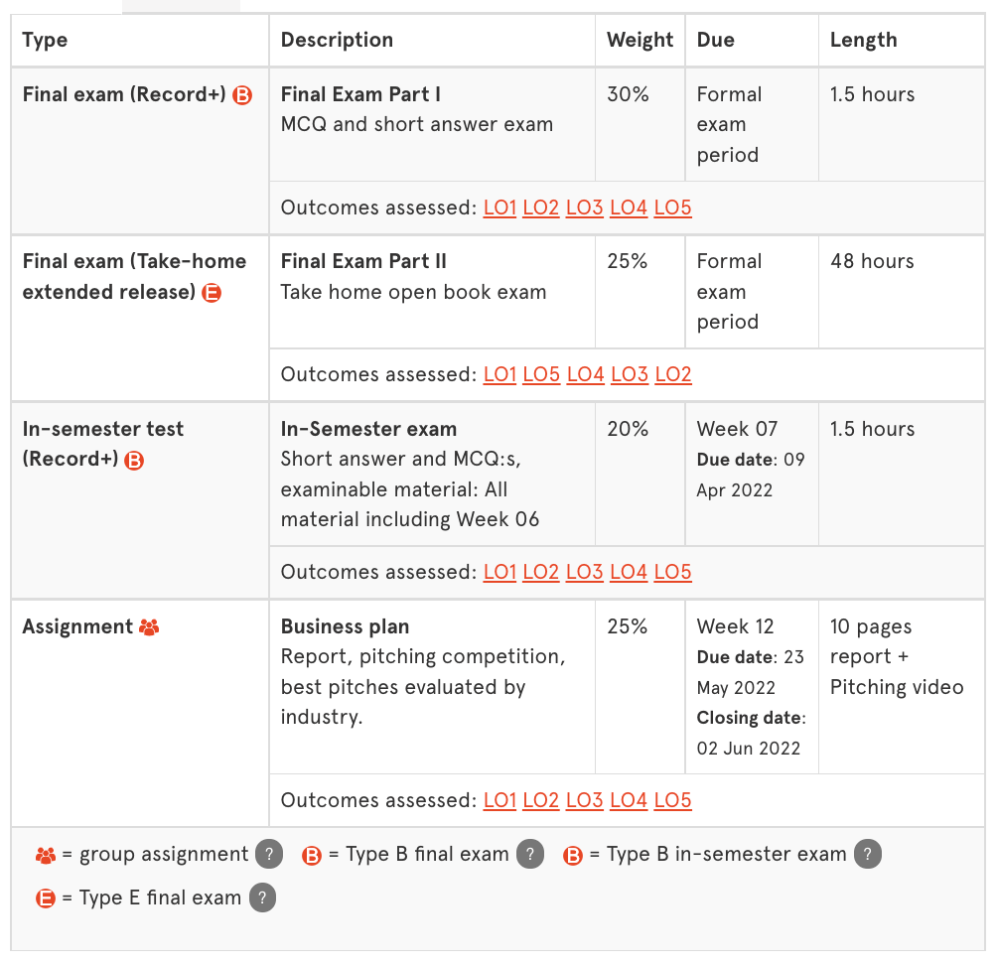Click the group assignment legend icon
Image resolution: width=997 pixels, height=965 pixels.
[x=46, y=855]
